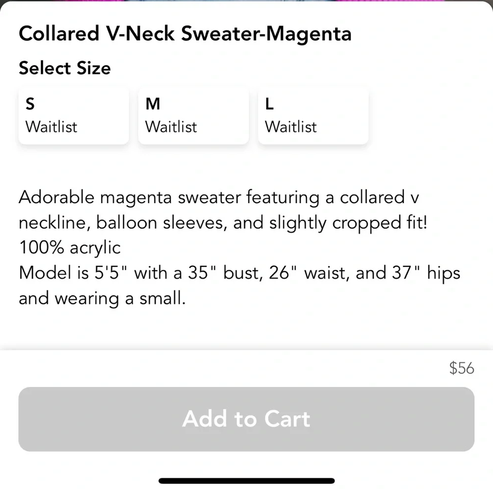Click the $56 price label

[x=461, y=368]
